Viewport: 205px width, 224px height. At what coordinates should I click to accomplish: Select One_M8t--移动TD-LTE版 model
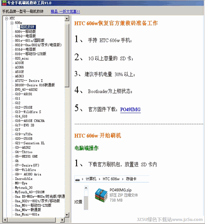pos(33,205)
